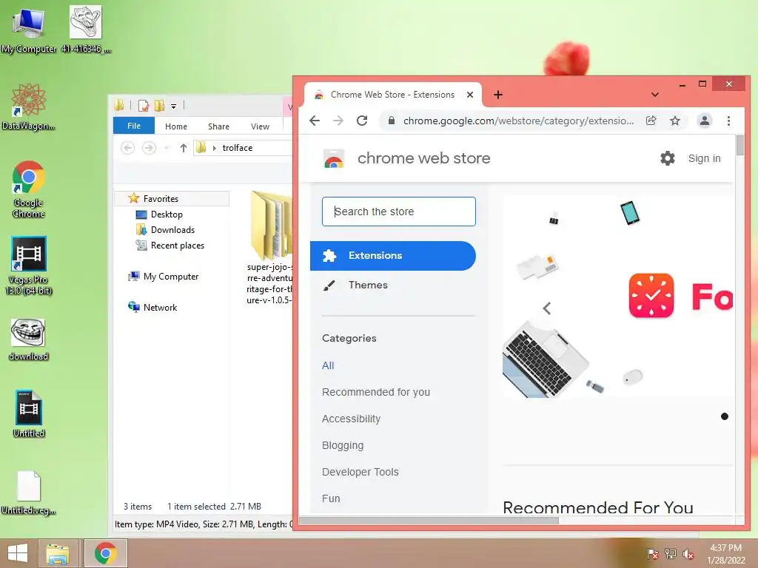Select Google Chrome desktop shortcut

[29, 189]
